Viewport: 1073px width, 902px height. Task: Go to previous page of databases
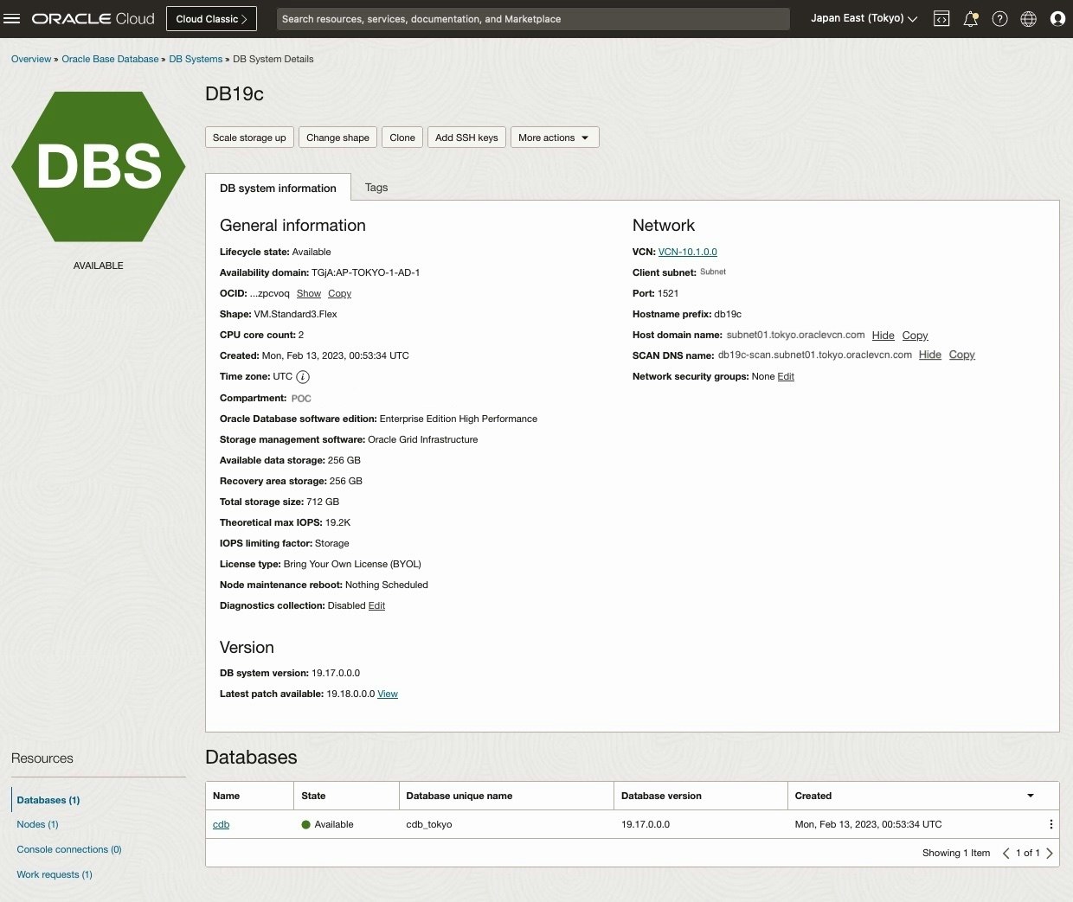coord(1006,853)
